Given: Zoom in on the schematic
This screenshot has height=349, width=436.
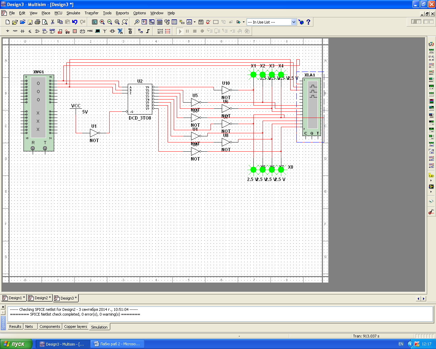Looking at the screenshot, I should click(102, 22).
